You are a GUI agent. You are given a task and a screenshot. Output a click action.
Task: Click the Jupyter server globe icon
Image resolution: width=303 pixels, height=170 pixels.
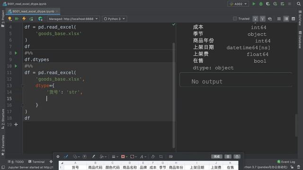click(40, 19)
